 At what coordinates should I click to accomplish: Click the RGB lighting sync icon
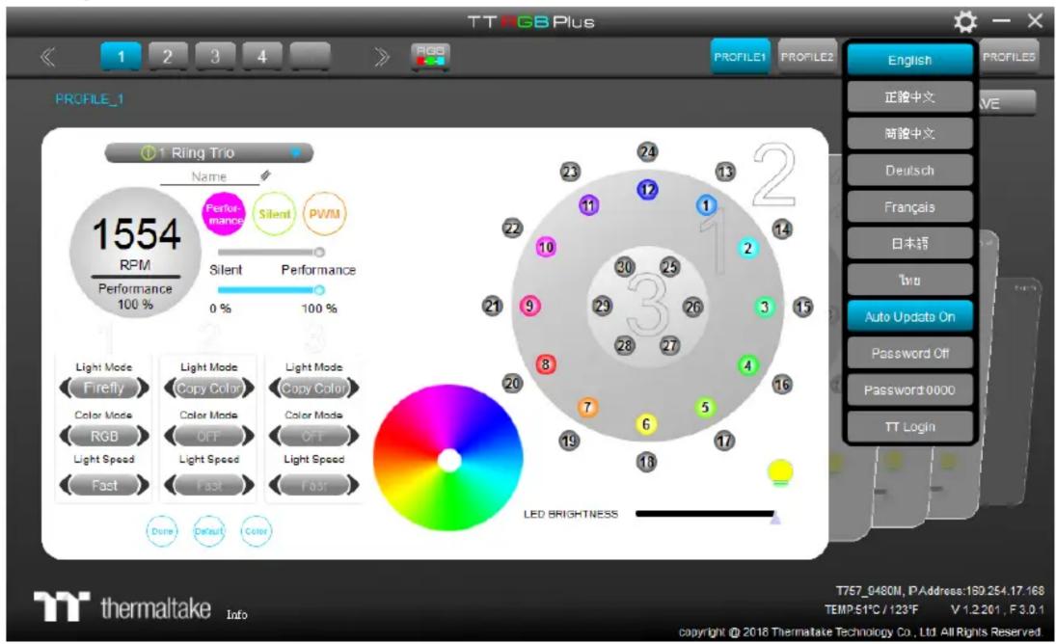tap(430, 57)
